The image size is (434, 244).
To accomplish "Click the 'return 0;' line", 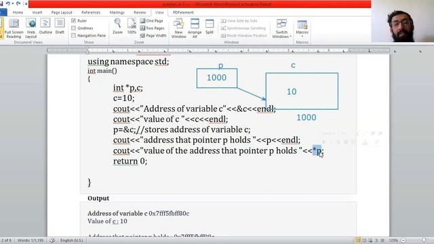I will coord(130,161).
